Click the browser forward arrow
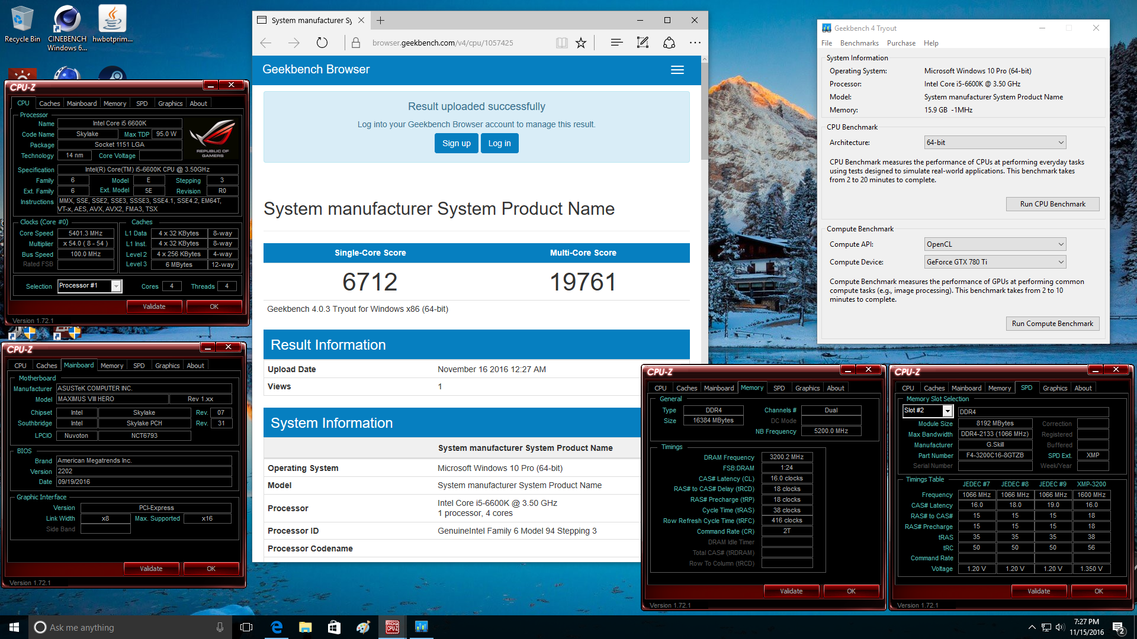Screen dimensions: 1137x639 [294, 43]
